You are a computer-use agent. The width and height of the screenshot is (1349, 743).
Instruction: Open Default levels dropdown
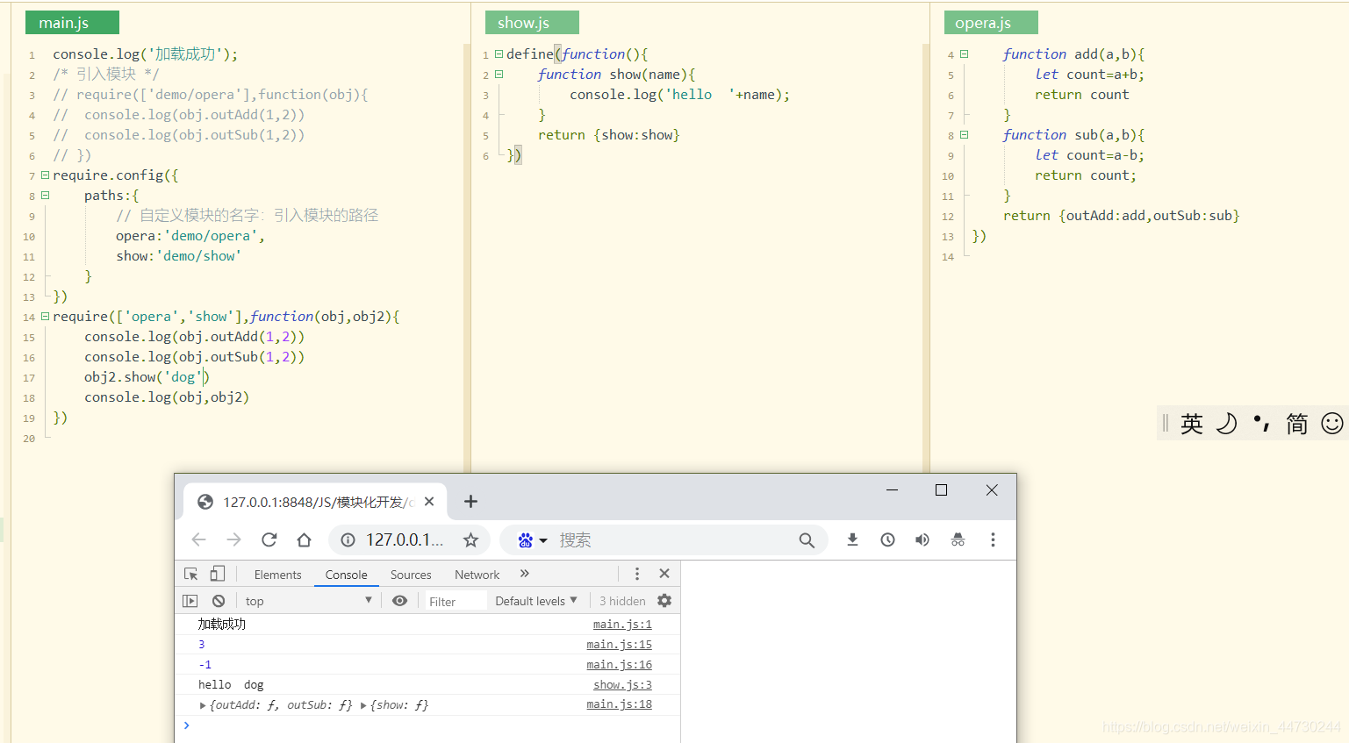pos(536,601)
